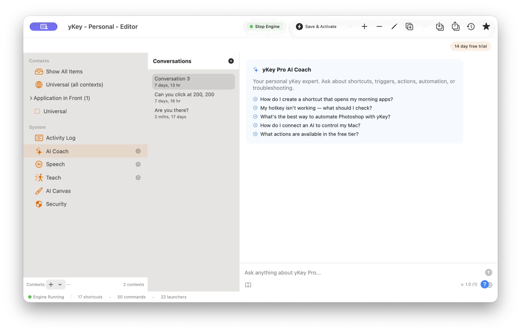This screenshot has width=521, height=333.
Task: Click the 14 day free trial badge
Action: [x=471, y=46]
